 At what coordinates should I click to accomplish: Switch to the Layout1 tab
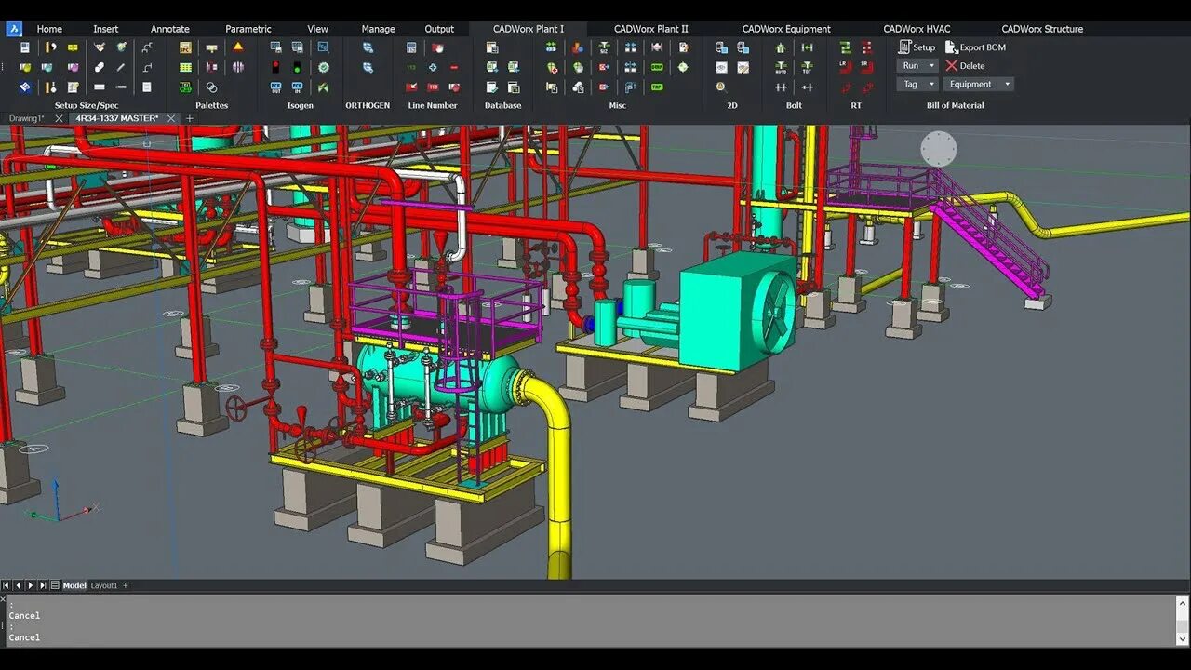104,585
